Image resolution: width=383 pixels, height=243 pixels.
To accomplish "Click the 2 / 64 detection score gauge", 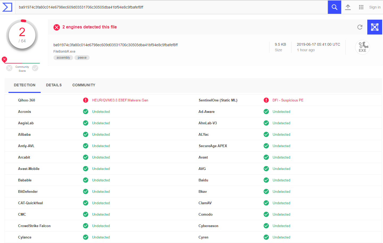I will pyautogui.click(x=22, y=35).
